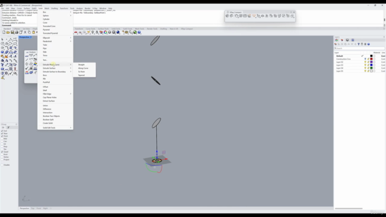Click the circle tool in left sidebar
Image resolution: width=386 pixels, height=217 pixels.
click(x=2, y=43)
